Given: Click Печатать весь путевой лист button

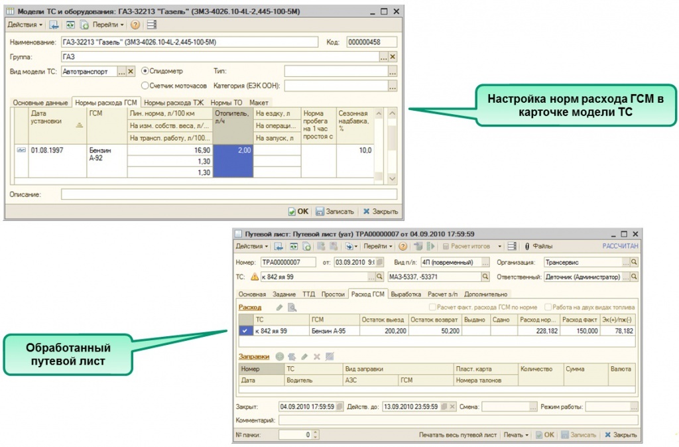Looking at the screenshot, I should [458, 435].
